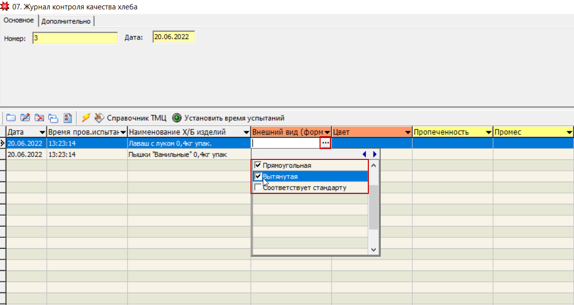
Task: Click the lightning bolt toolbar icon
Action: 86,118
